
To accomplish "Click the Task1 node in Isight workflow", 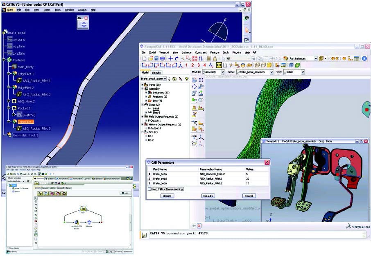I will click(x=83, y=209).
